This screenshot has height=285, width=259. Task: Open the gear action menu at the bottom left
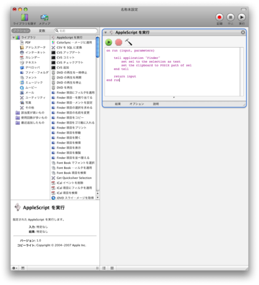(14, 268)
